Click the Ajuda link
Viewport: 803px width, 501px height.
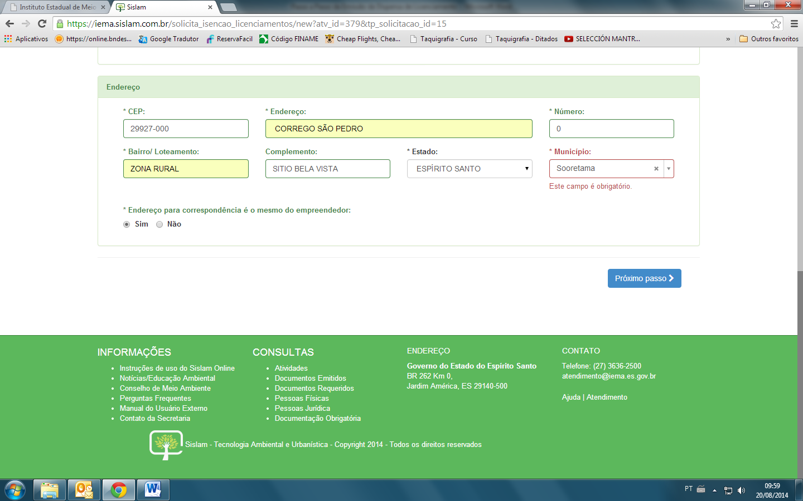pos(571,397)
